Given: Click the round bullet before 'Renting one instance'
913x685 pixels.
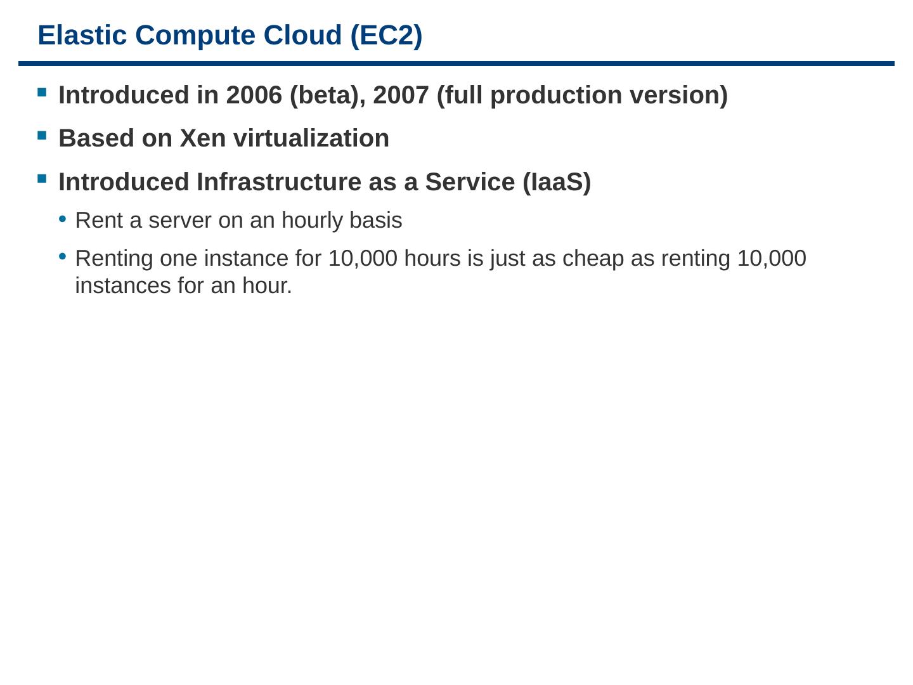Looking at the screenshot, I should point(63,257).
